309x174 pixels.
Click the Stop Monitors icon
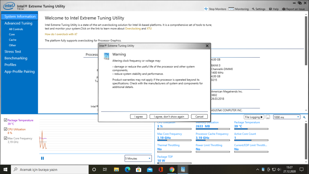click(x=206, y=9)
